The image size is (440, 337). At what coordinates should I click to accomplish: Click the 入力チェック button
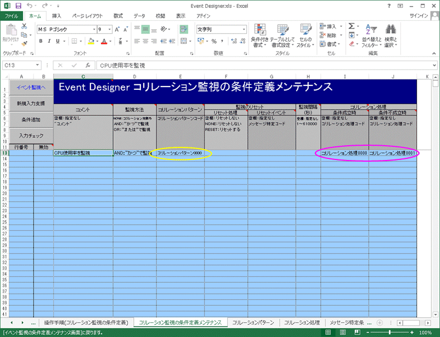coord(31,136)
